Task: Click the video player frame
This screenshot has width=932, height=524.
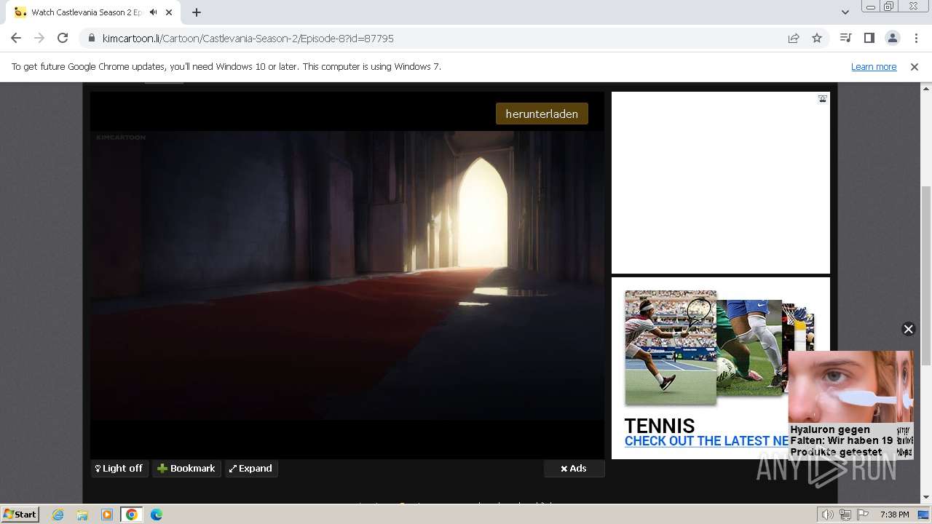Action: click(x=347, y=275)
